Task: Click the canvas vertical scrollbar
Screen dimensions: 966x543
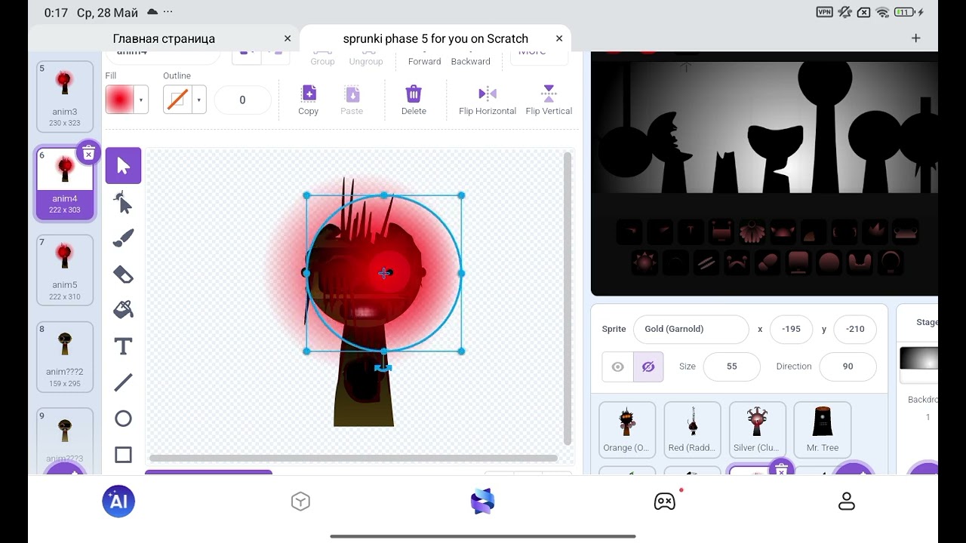Action: [x=568, y=298]
